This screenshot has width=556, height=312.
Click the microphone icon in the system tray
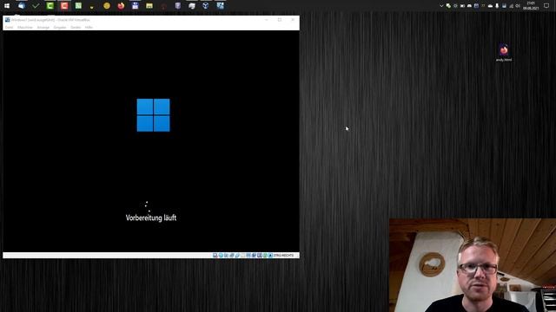pos(497,6)
